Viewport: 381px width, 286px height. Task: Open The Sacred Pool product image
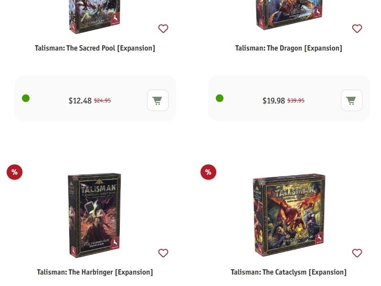click(95, 17)
